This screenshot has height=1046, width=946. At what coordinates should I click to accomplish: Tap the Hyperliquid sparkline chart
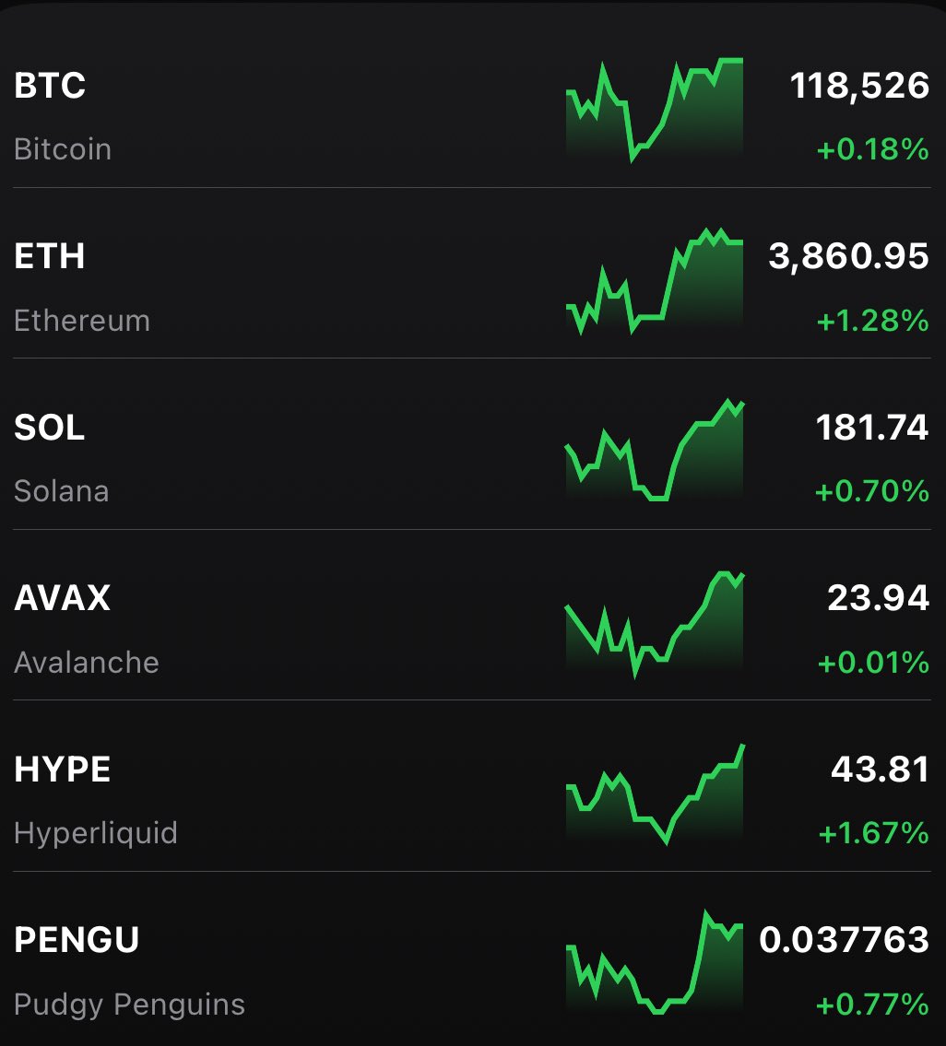[x=655, y=793]
